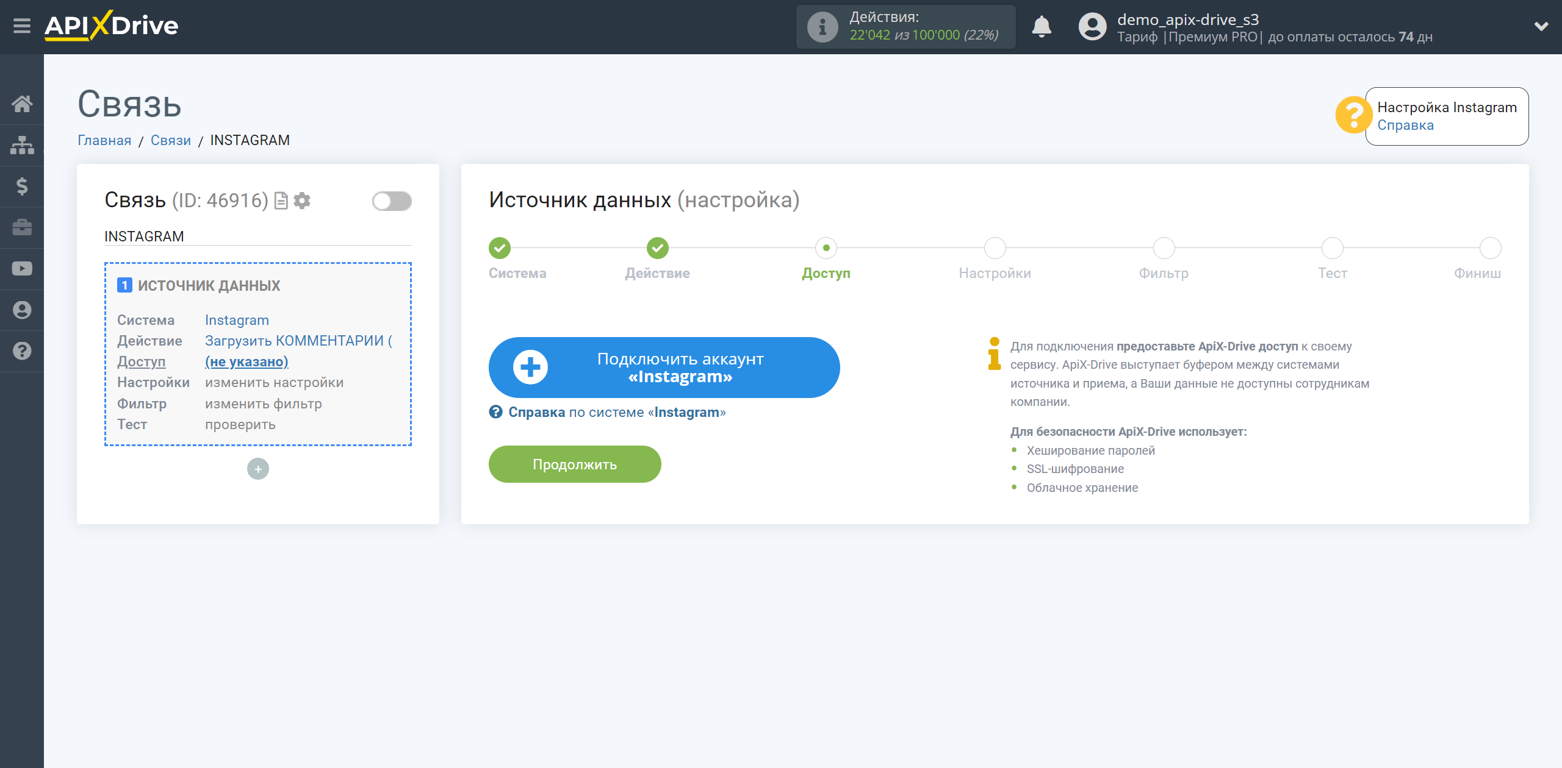Click the Система step circle
The height and width of the screenshot is (768, 1562).
(x=500, y=248)
